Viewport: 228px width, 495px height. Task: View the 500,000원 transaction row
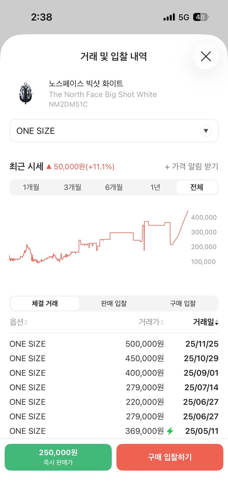[114, 344]
